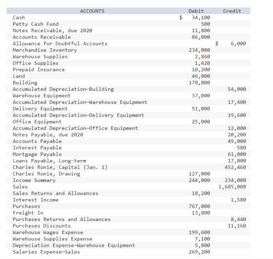Screen dimensions: 273x259
Task: Click the Delivery Equipment value 51,000
Action: (201, 109)
